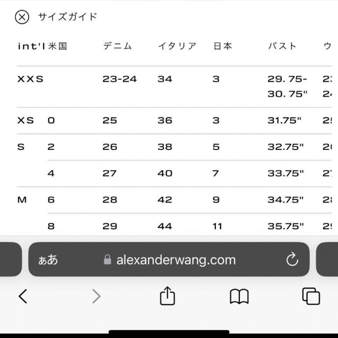
Task: Select size M in the table
Action: (x=22, y=199)
